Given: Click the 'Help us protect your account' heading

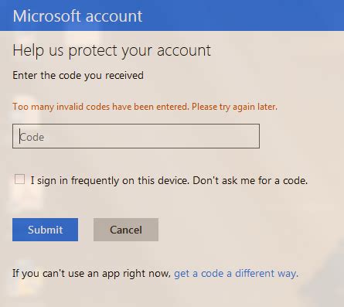Looking at the screenshot, I should coord(112,50).
